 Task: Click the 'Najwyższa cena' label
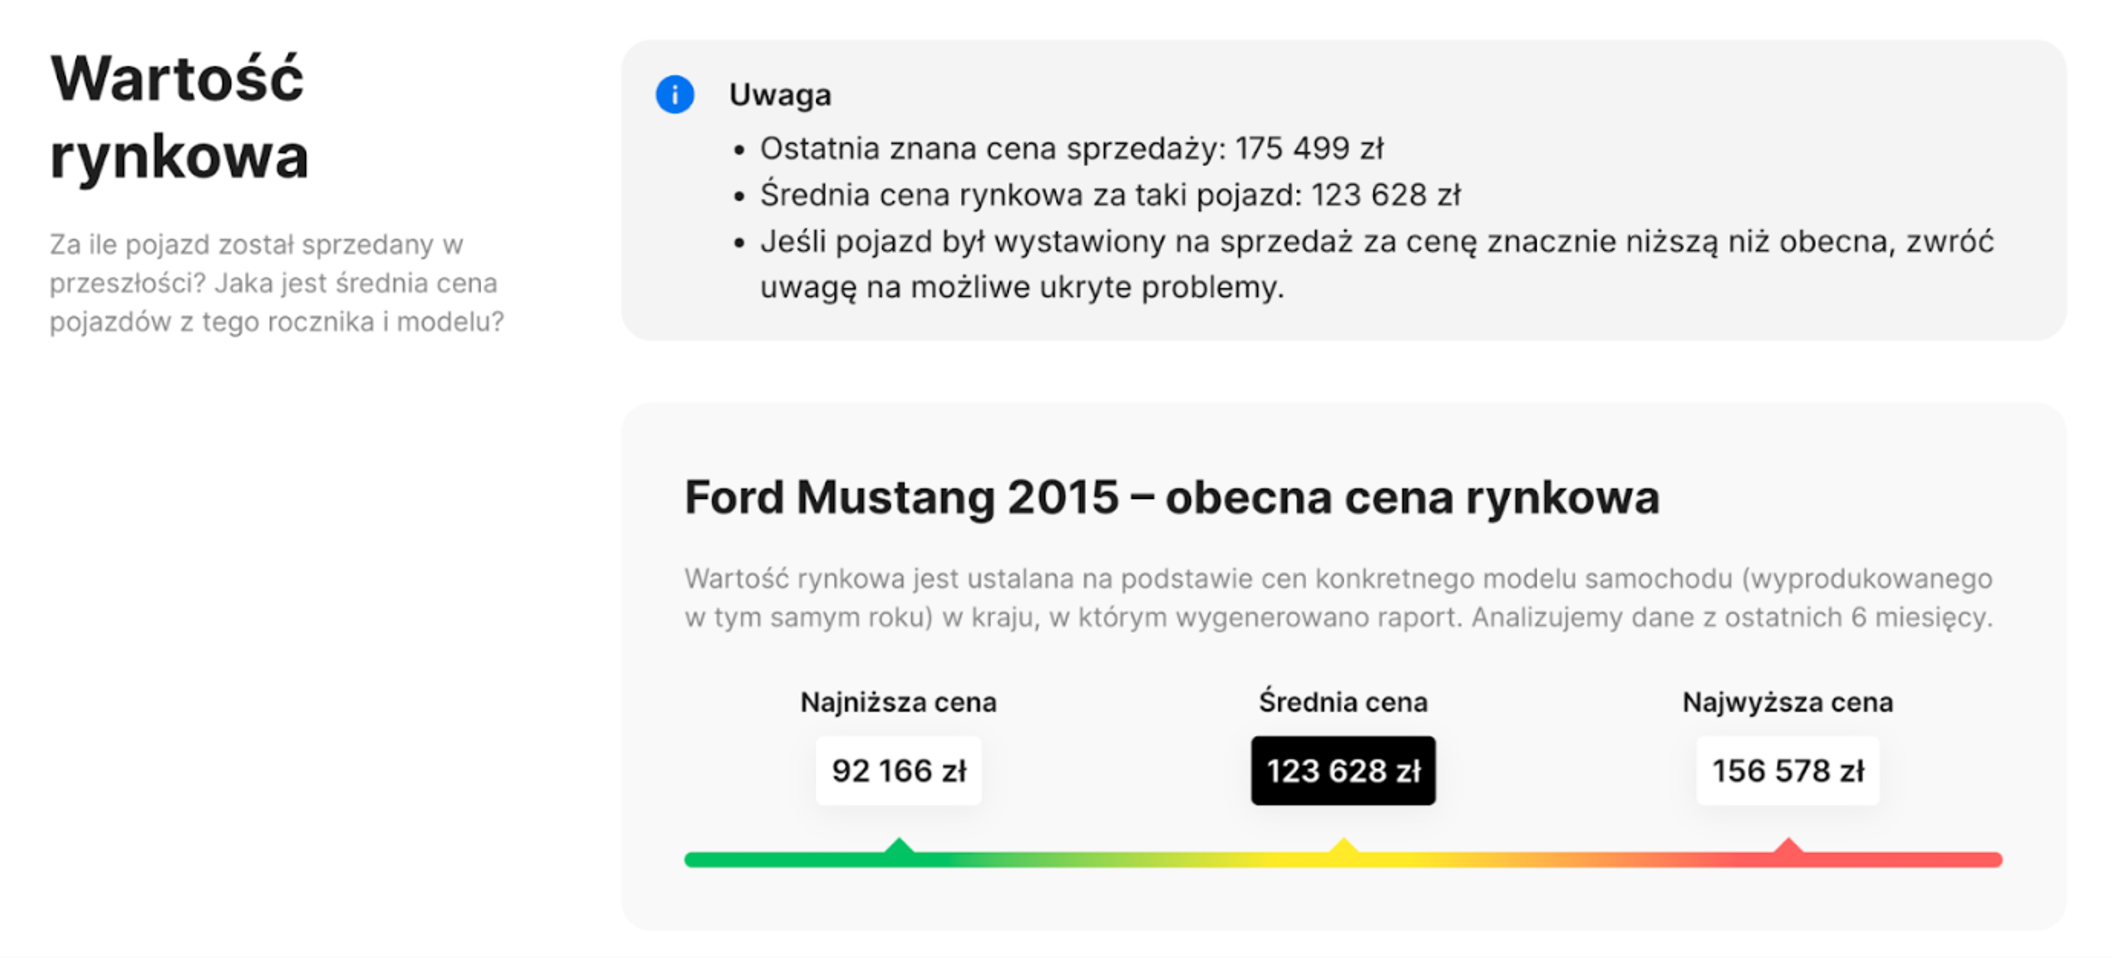pyautogui.click(x=1788, y=702)
